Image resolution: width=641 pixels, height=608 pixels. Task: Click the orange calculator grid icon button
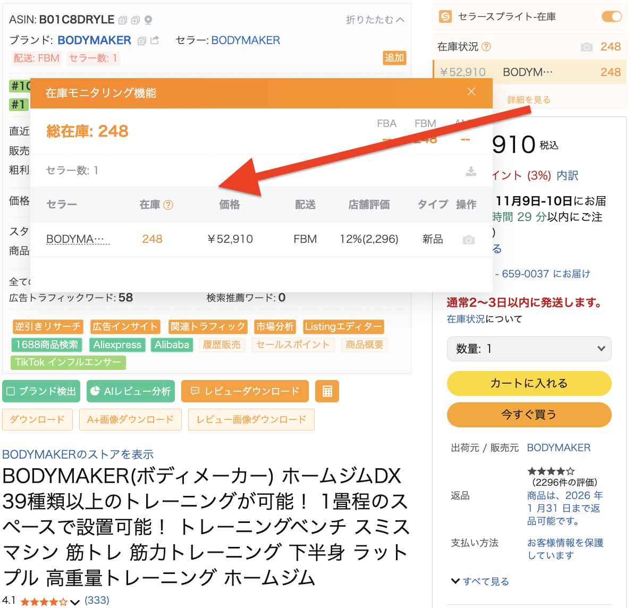(x=327, y=391)
